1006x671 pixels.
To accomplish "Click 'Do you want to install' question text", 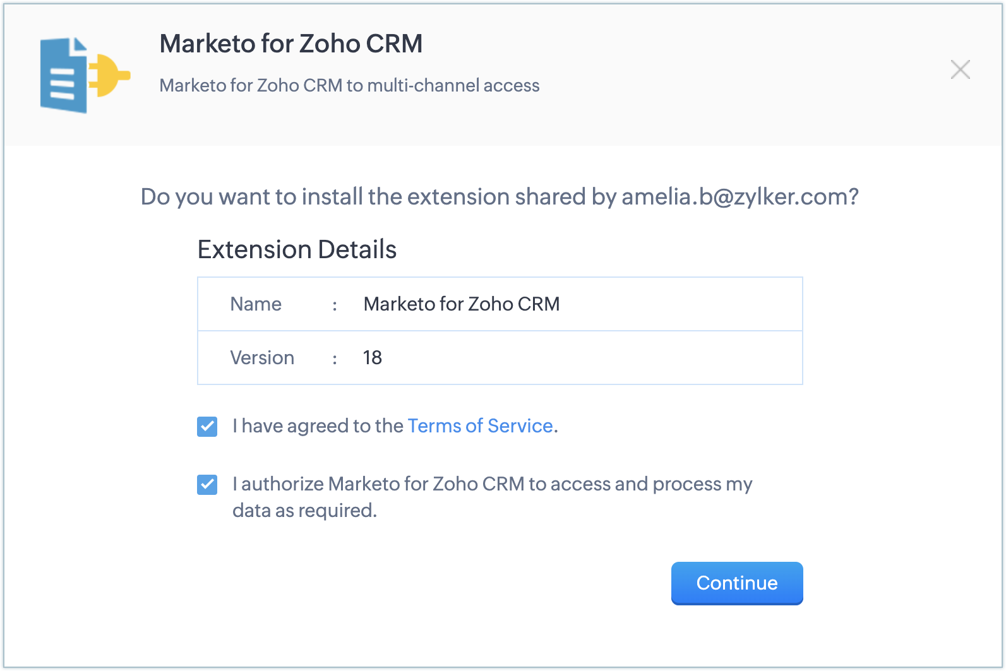I will click(x=379, y=197).
